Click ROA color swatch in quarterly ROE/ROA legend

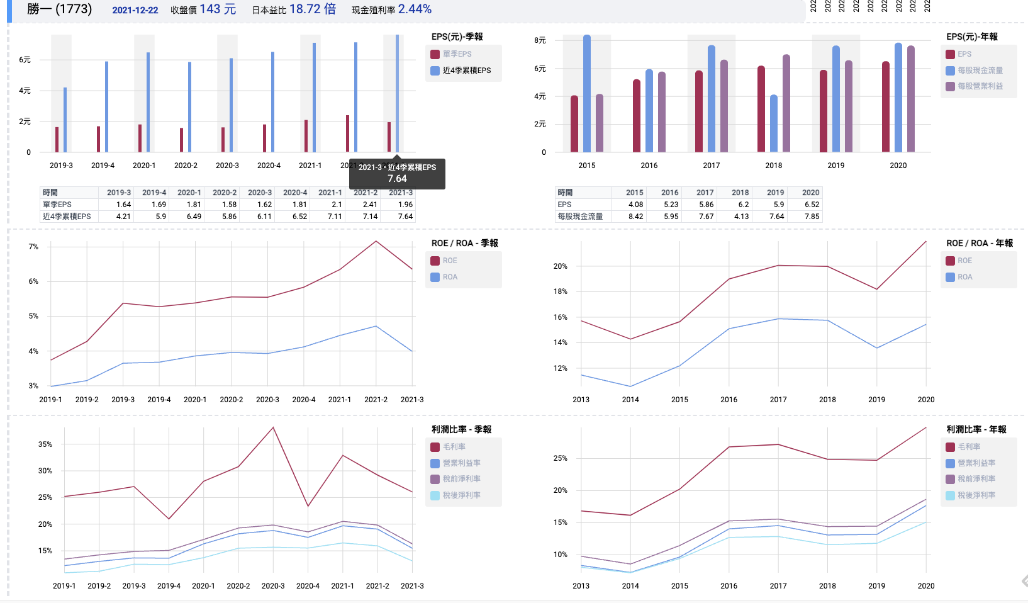(x=435, y=277)
